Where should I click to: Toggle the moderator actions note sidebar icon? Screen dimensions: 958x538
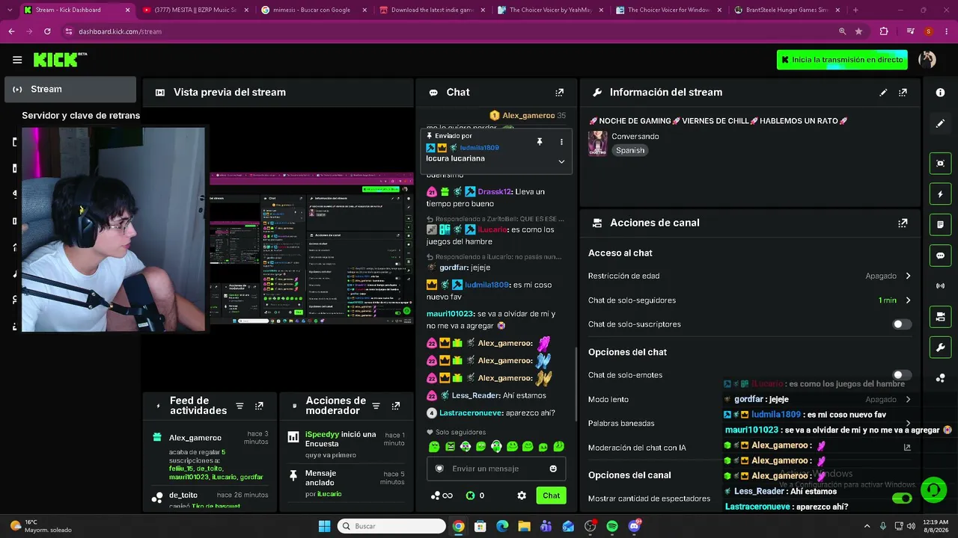940,224
